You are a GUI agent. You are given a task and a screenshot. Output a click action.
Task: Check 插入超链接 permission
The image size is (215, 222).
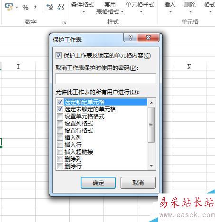click(x=60, y=152)
